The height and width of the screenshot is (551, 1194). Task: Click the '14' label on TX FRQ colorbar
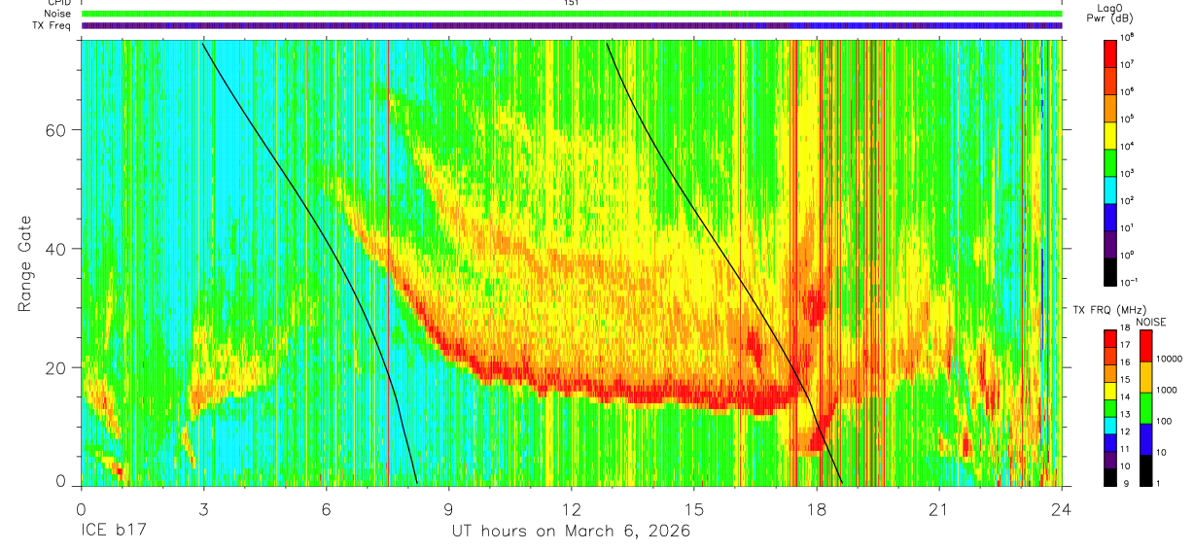(x=1125, y=397)
